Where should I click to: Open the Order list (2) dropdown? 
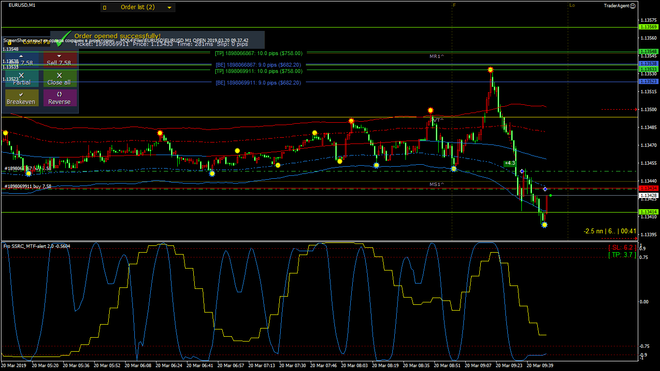(x=138, y=7)
